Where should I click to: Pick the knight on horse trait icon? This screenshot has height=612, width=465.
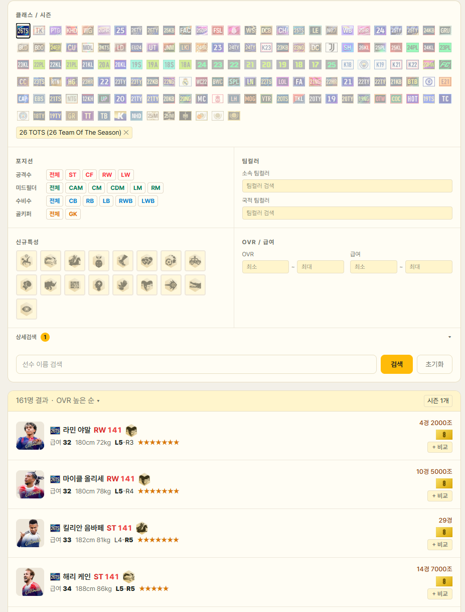click(x=75, y=261)
